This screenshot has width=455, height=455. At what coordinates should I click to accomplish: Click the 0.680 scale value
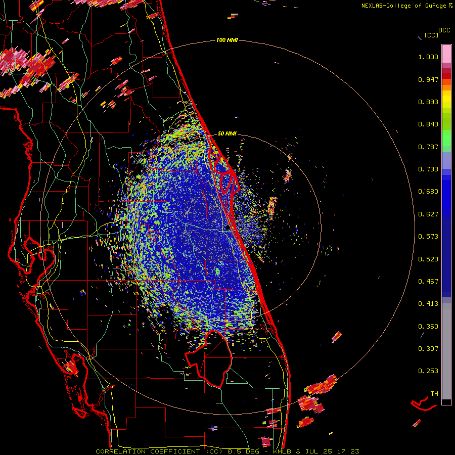point(428,192)
